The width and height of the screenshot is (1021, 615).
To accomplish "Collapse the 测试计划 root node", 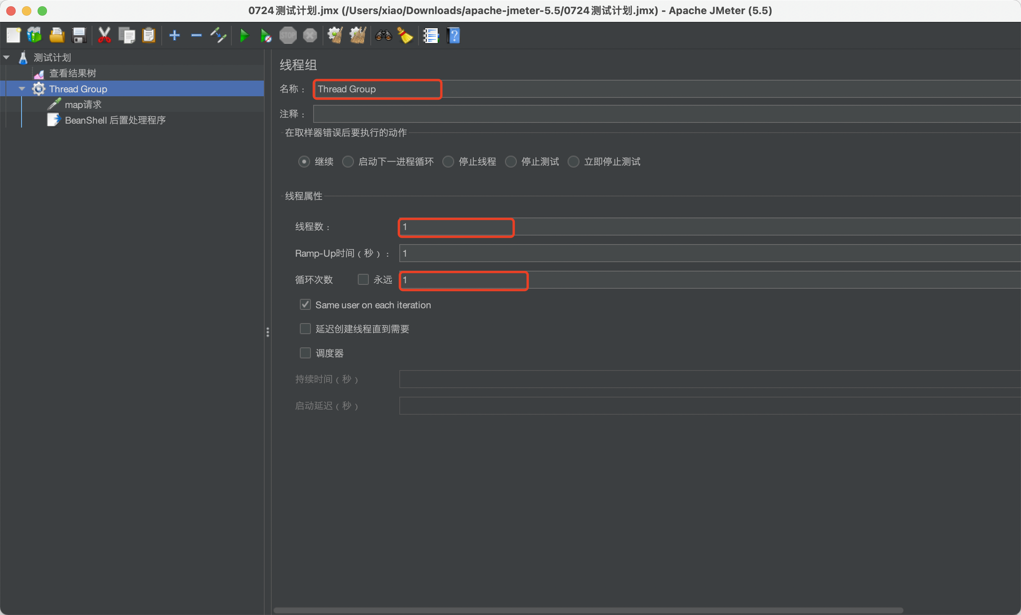I will point(7,58).
